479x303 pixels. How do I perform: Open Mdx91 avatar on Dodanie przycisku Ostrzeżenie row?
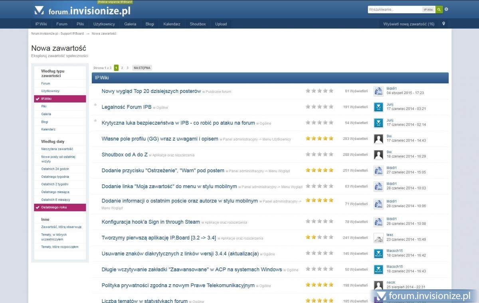click(x=378, y=171)
